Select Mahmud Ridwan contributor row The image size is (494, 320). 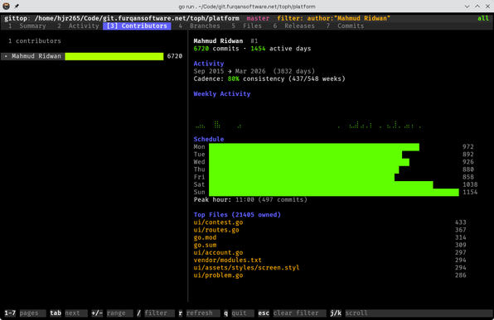point(92,56)
